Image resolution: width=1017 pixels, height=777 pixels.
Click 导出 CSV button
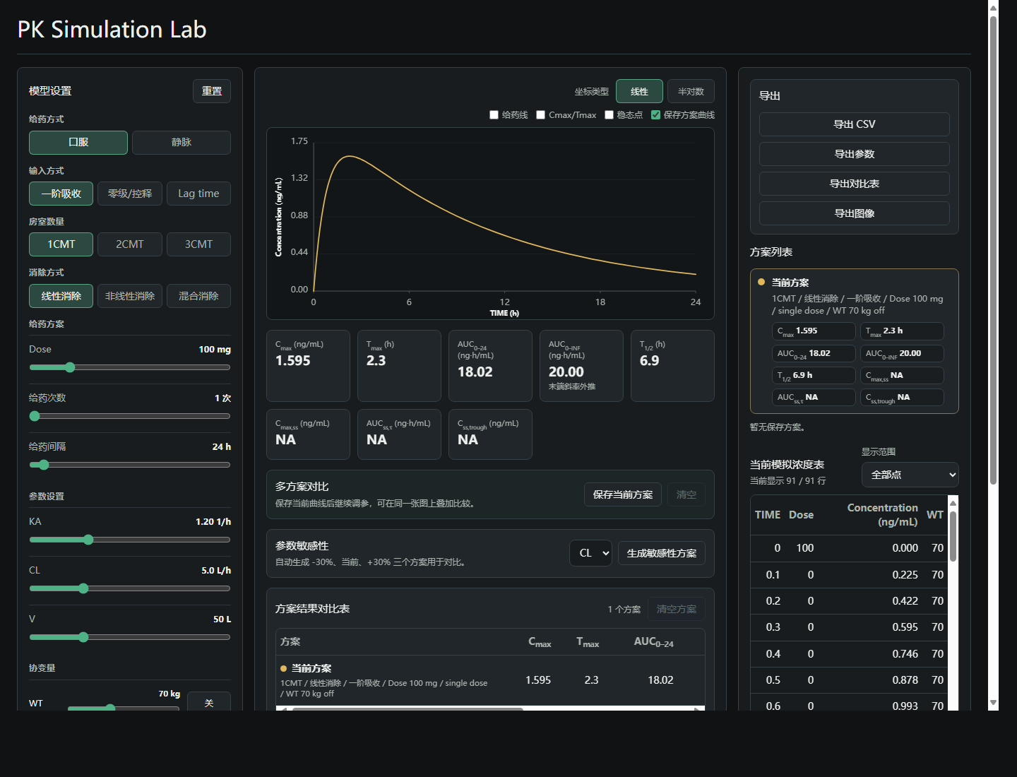point(855,124)
